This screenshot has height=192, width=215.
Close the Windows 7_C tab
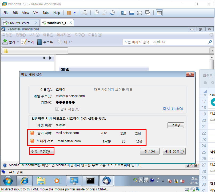pyautogui.click(x=71, y=23)
